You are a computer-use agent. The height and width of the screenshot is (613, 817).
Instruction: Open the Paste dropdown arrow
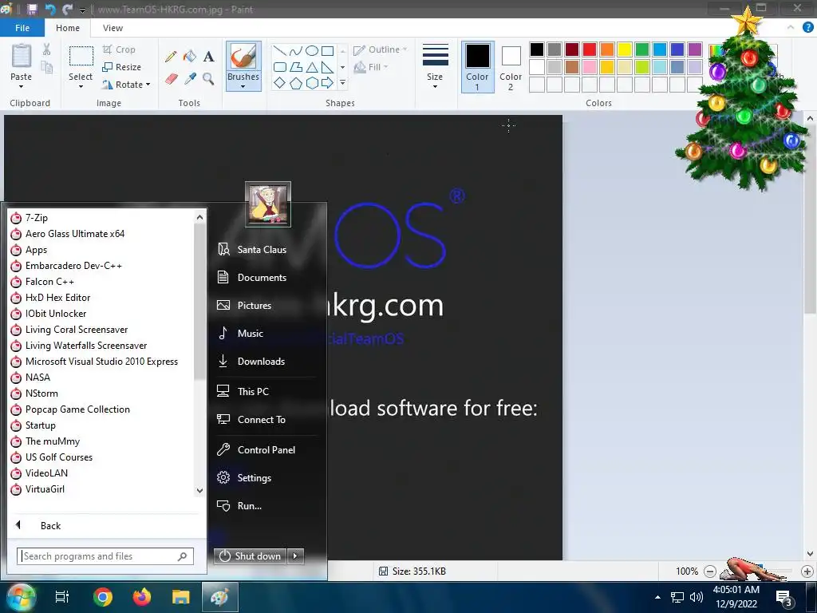pyautogui.click(x=22, y=86)
